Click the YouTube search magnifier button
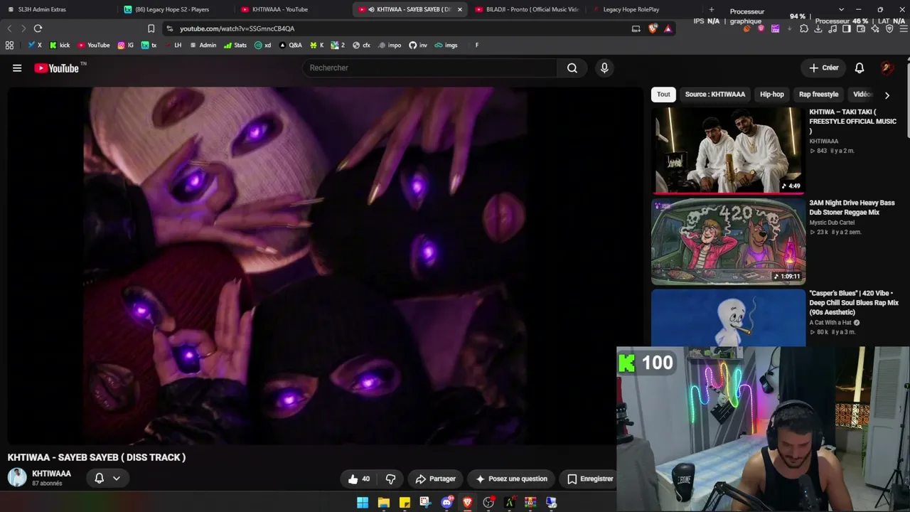Screen dimensions: 910x512 [x=572, y=68]
